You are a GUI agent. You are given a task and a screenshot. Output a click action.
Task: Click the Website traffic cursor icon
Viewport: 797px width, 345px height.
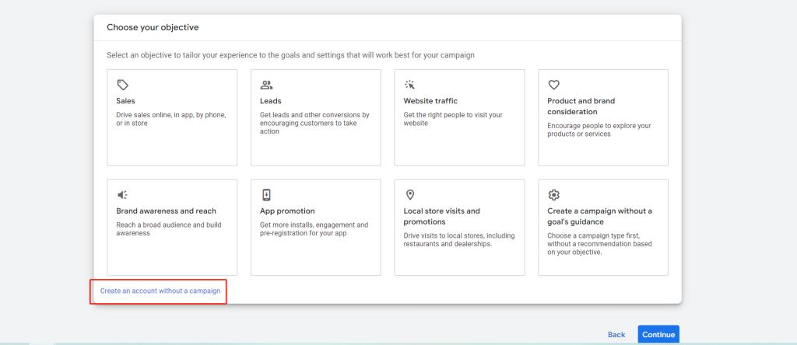409,85
